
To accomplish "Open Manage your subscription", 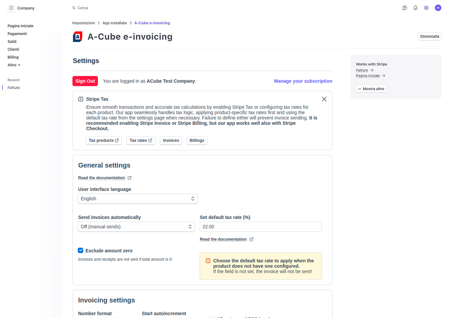I will point(303,81).
